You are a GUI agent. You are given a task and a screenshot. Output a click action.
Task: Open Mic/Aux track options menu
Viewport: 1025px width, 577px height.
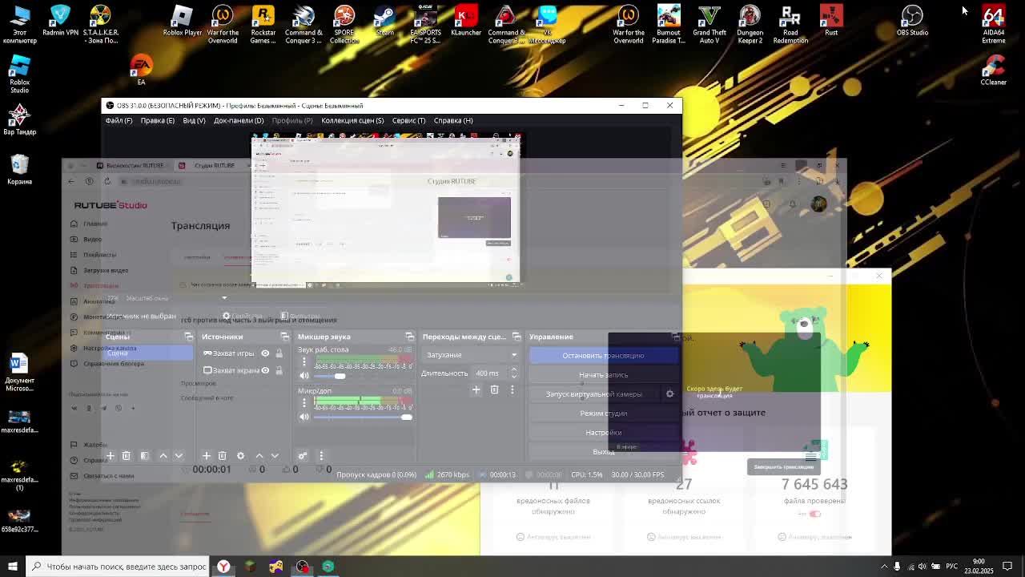point(304,402)
